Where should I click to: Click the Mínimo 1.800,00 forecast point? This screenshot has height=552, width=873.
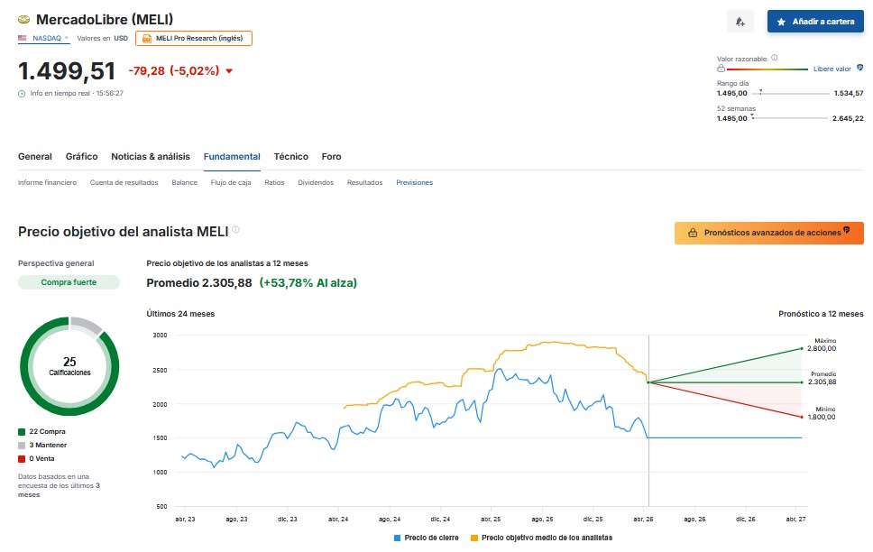pyautogui.click(x=802, y=417)
